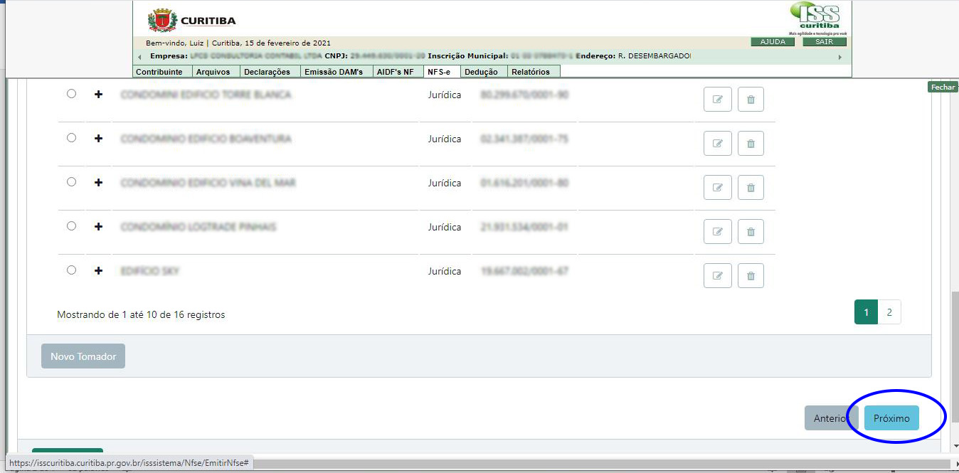Click the Novo Tomador button

83,356
